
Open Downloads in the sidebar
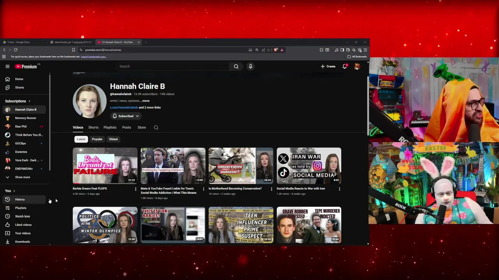tap(25, 241)
